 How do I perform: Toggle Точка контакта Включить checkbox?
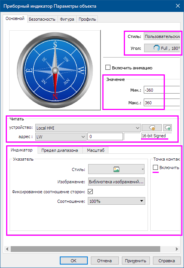(x=155, y=167)
